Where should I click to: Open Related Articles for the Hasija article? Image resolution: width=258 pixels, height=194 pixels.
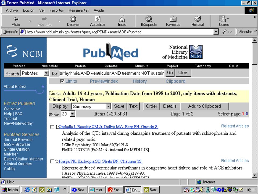[235, 161]
